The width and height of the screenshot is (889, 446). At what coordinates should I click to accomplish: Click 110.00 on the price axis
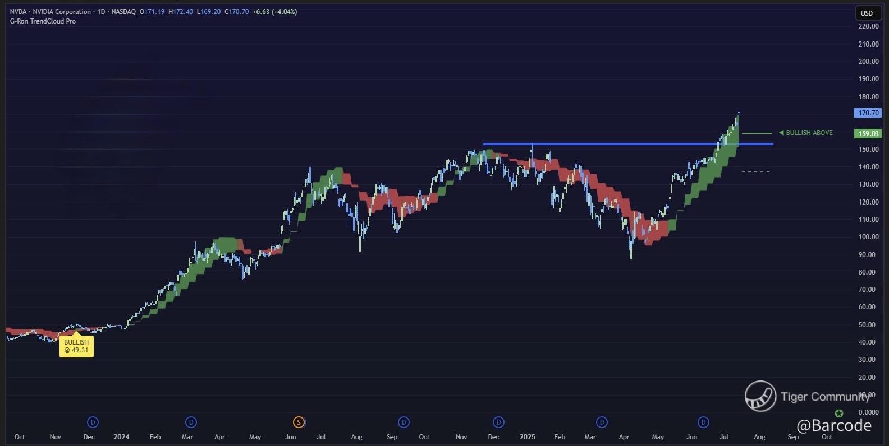pyautogui.click(x=868, y=220)
